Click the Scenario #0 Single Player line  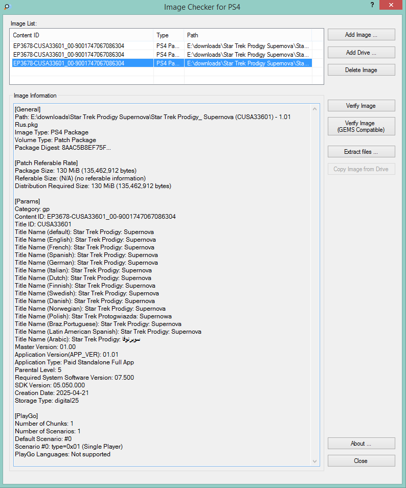tap(69, 447)
